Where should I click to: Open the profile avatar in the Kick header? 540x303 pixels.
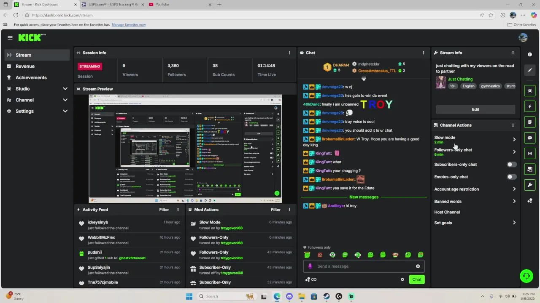click(x=523, y=37)
